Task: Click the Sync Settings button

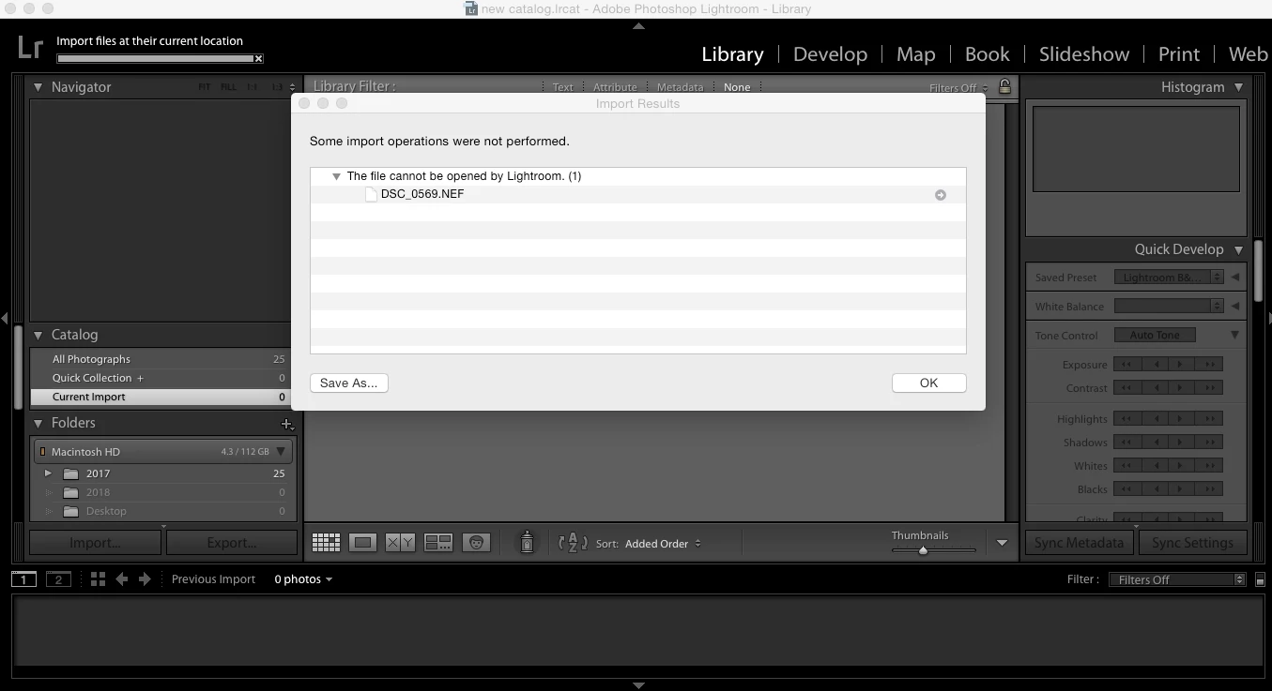Action: coord(1192,543)
